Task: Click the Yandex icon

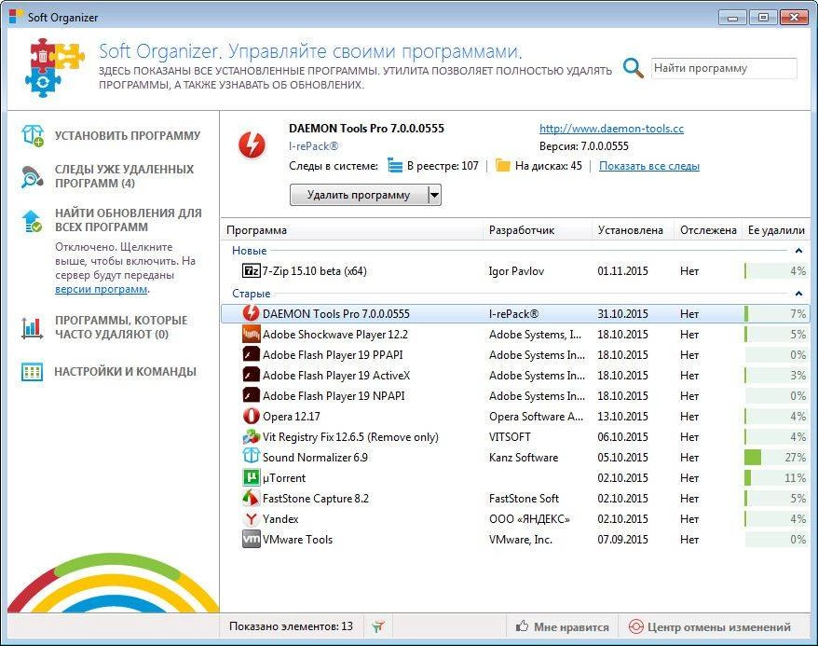Action: point(251,518)
